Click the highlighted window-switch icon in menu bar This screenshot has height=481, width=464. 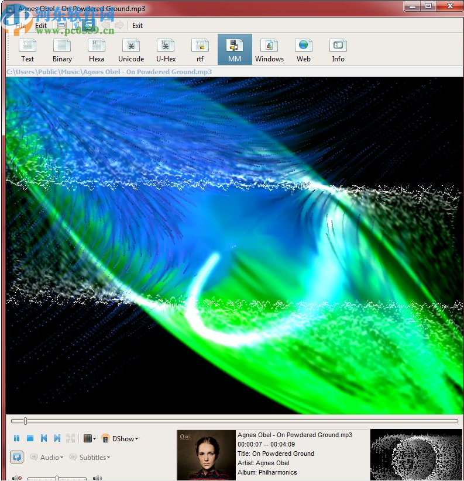pos(90,26)
